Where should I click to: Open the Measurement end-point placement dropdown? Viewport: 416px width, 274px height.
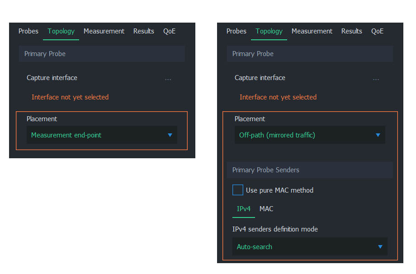coord(102,135)
